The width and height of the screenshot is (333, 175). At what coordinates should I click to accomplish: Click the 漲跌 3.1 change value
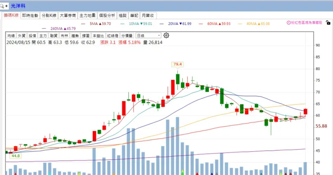108,42
